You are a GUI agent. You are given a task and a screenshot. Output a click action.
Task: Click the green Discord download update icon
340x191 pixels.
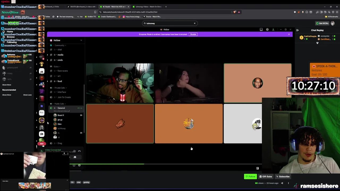pos(273,29)
